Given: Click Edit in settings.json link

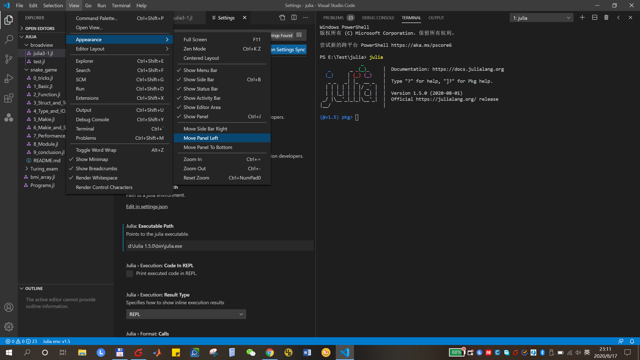Looking at the screenshot, I should 147,206.
